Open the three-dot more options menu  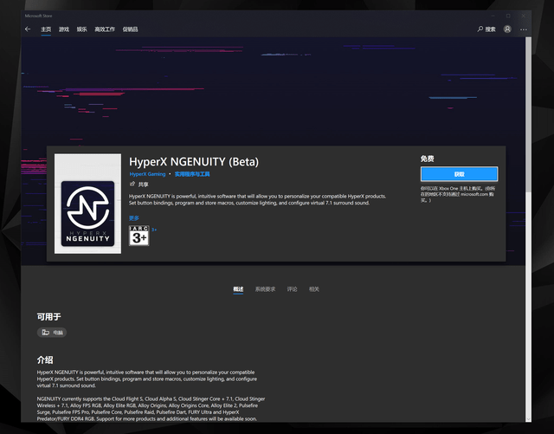coord(523,29)
